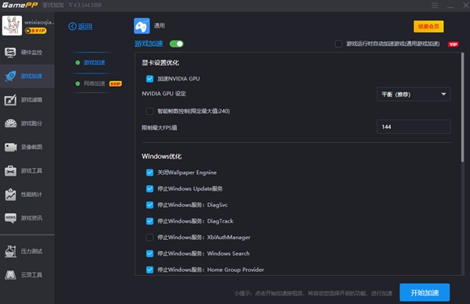This screenshot has width=470, height=304.
Task: Click the 小提示 tip text at the bottom
Action: (313, 293)
